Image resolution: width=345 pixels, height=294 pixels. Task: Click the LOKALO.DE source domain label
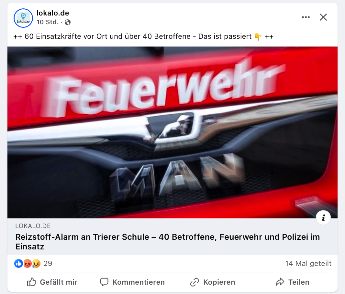click(x=33, y=226)
